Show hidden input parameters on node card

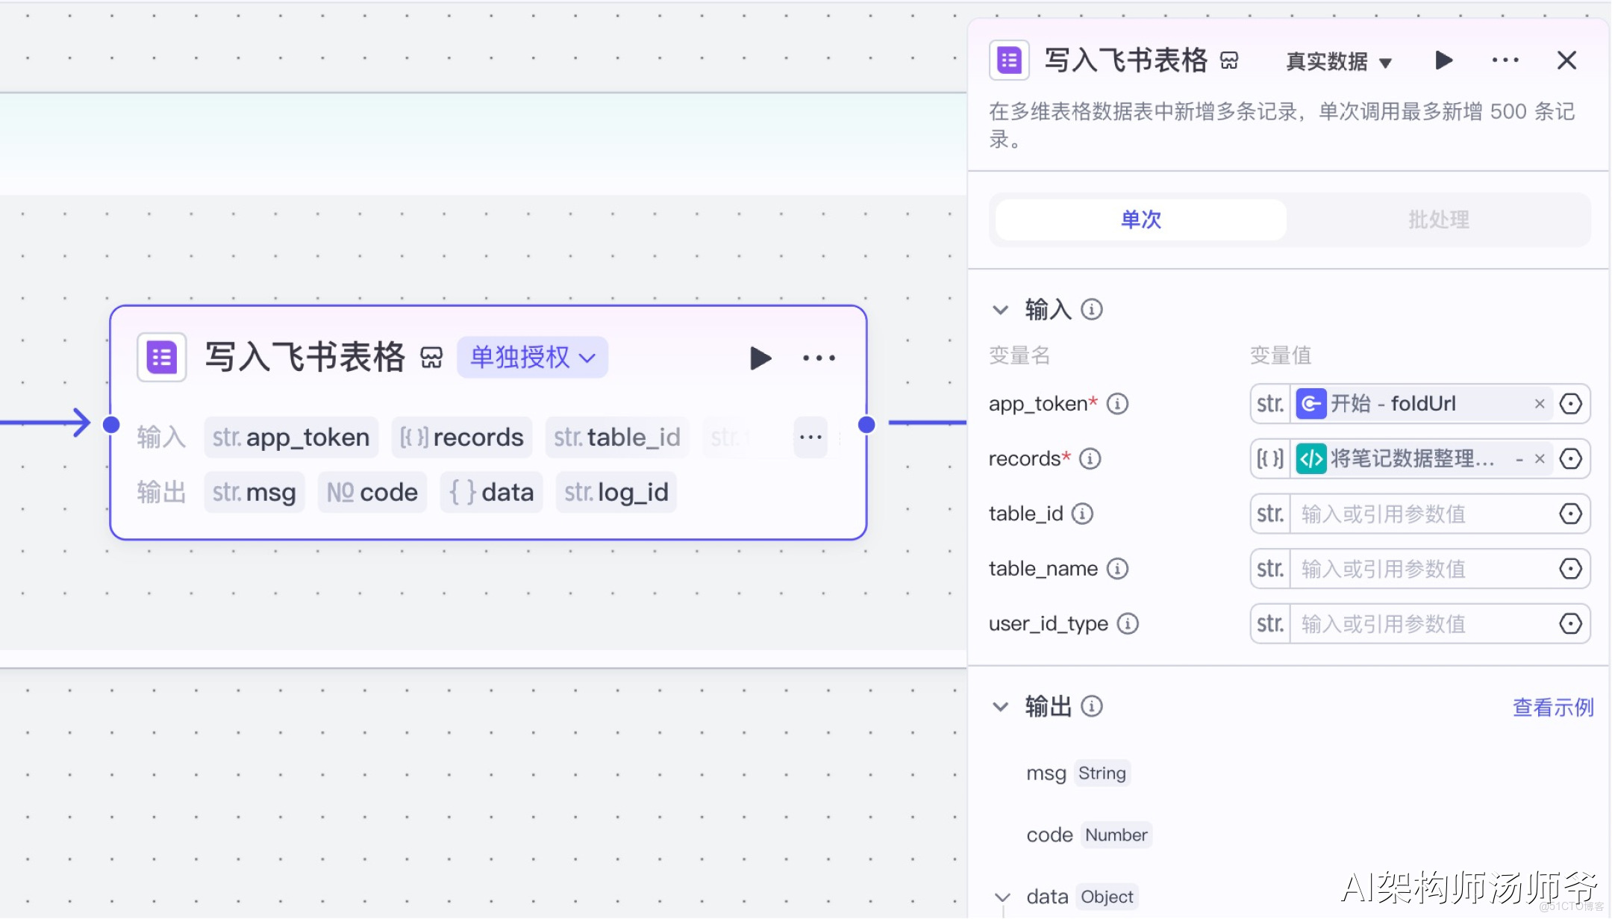[x=810, y=437]
